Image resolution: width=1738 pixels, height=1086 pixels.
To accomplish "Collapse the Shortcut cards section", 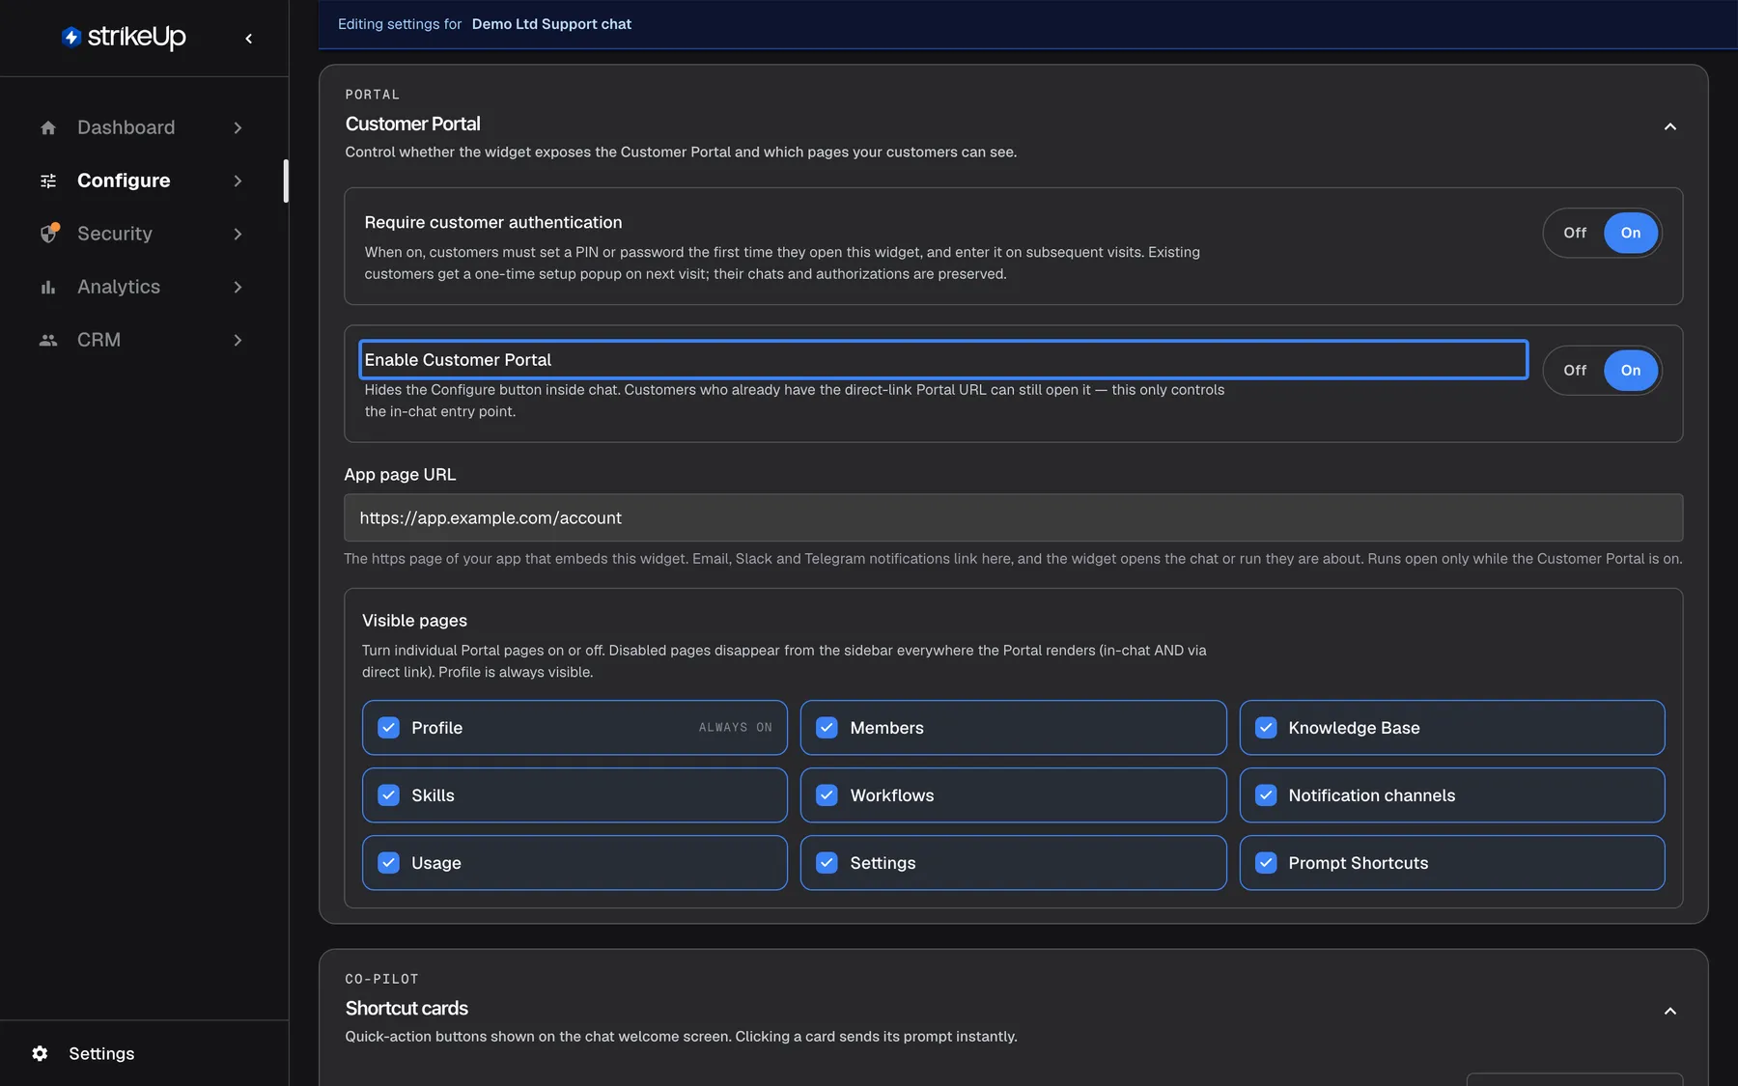I will (1670, 1011).
